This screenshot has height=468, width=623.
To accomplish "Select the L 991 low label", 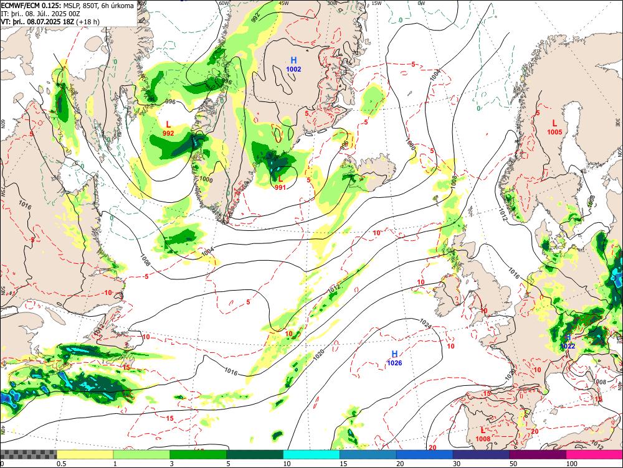I will tap(280, 183).
